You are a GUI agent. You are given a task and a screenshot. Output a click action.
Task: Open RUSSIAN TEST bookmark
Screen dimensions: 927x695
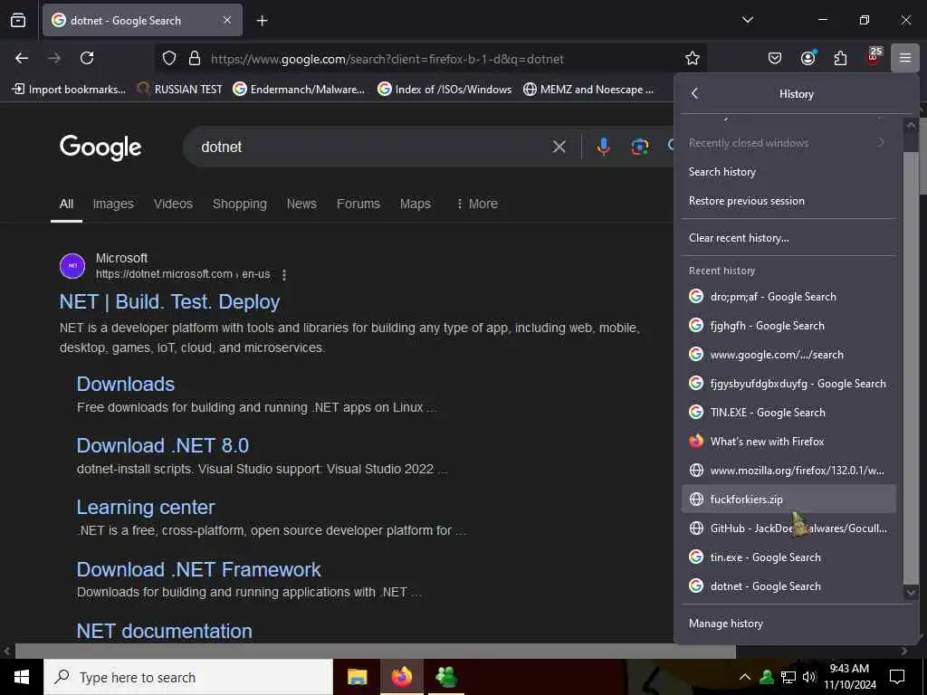(179, 90)
